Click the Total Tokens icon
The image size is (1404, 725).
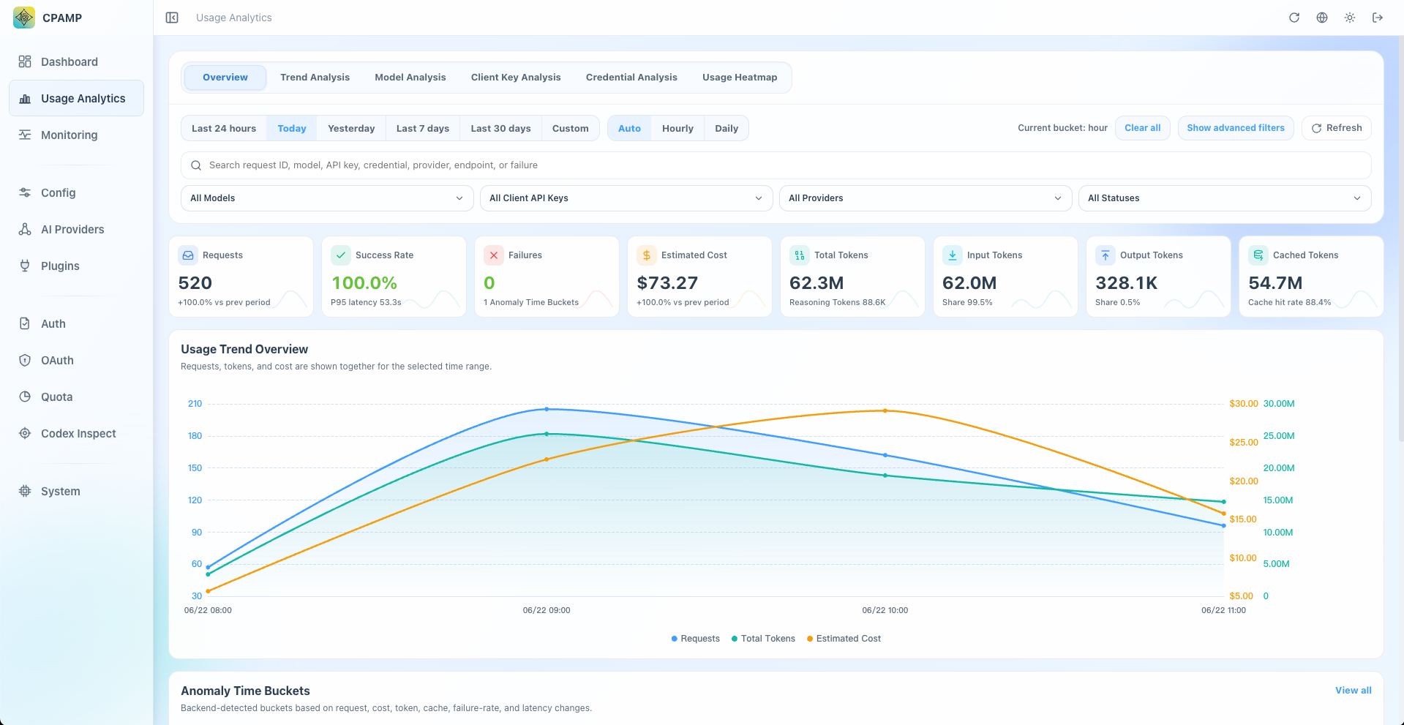pyautogui.click(x=800, y=255)
